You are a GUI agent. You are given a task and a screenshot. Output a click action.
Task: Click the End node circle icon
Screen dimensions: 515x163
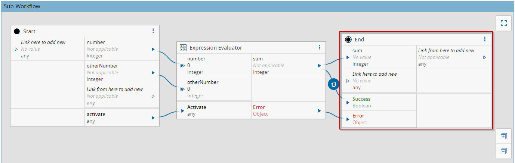coord(348,40)
